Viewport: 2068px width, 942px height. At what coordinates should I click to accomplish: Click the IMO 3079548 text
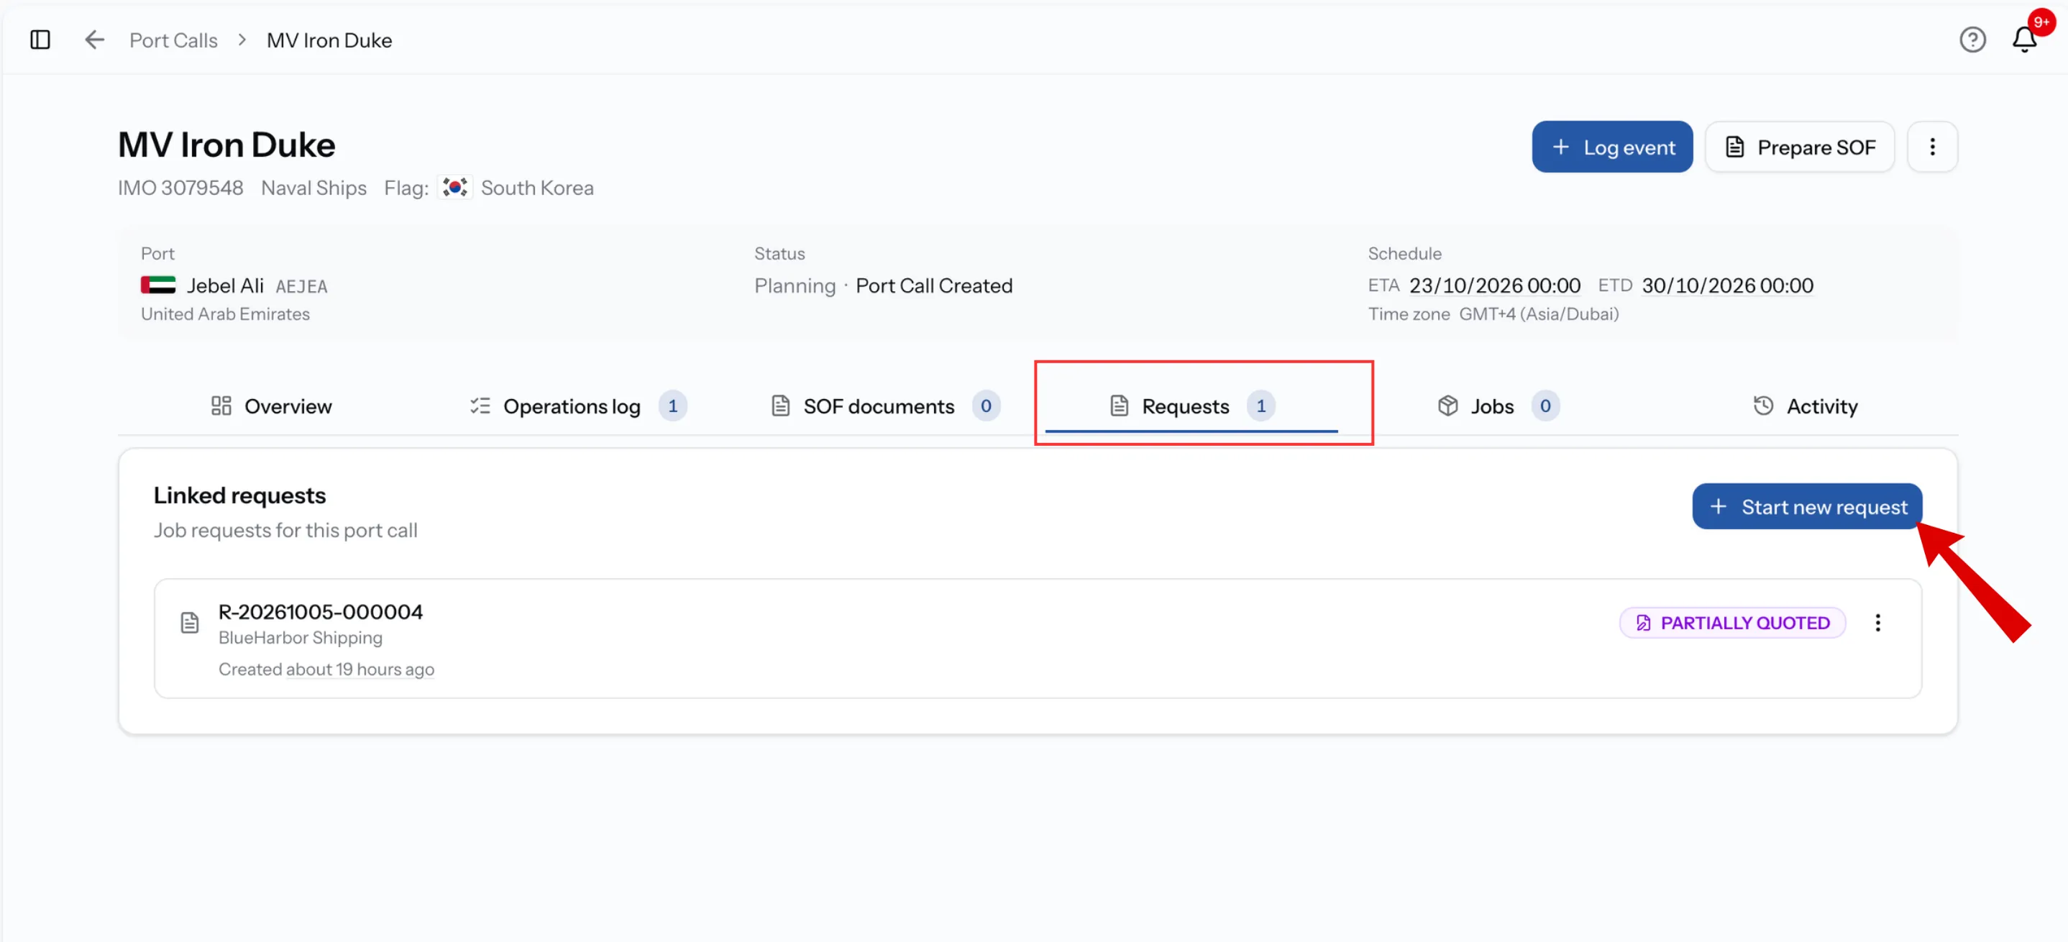click(180, 187)
